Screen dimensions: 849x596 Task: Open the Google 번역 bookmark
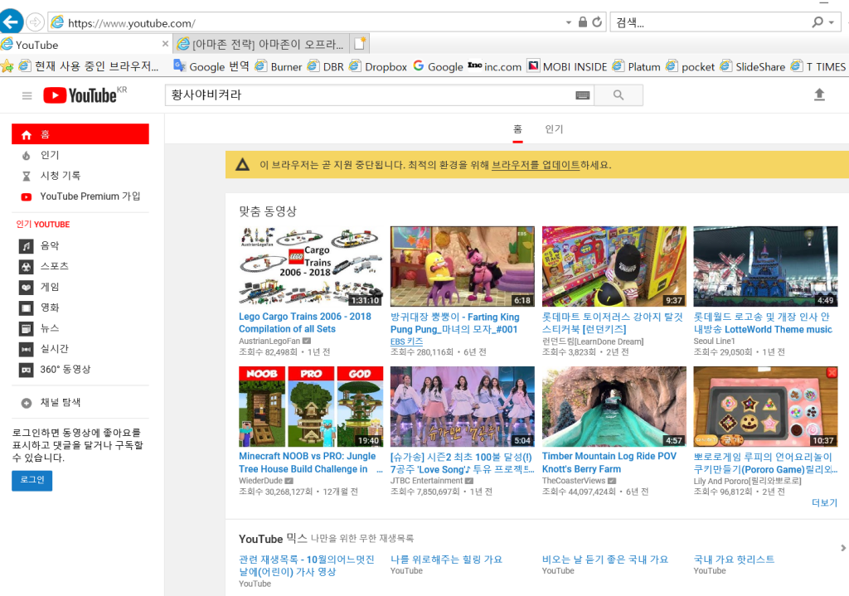pyautogui.click(x=211, y=66)
